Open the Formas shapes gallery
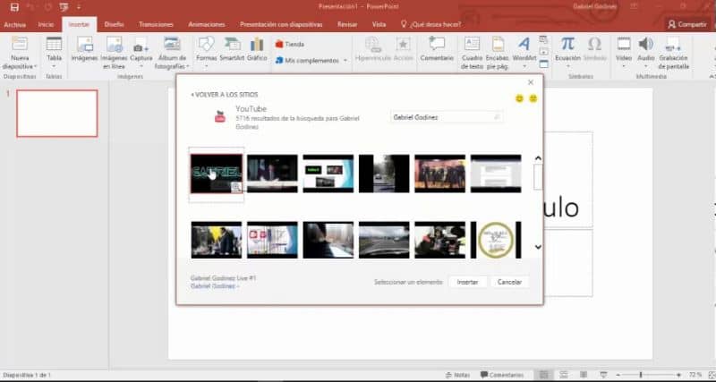This screenshot has width=716, height=382. (x=207, y=53)
